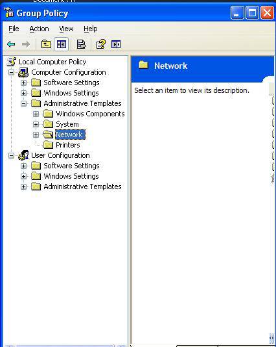Open the View menu

[x=66, y=29]
